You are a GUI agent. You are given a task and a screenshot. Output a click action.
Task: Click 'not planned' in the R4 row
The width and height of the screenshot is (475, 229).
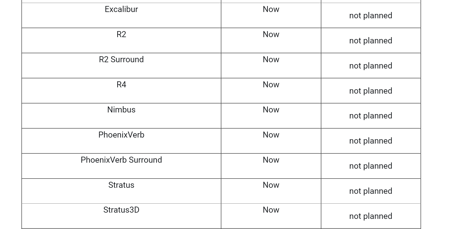pos(371,91)
